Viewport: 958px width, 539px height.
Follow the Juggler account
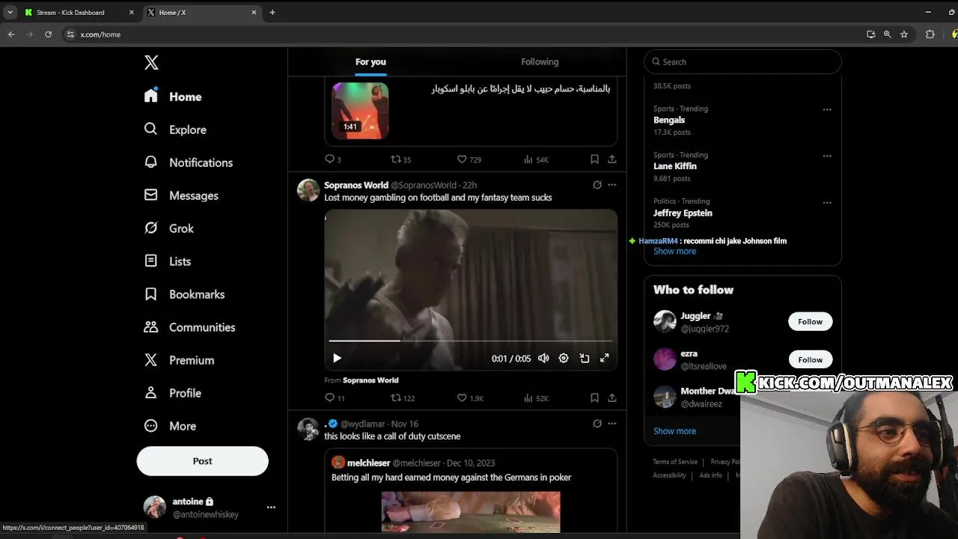810,322
